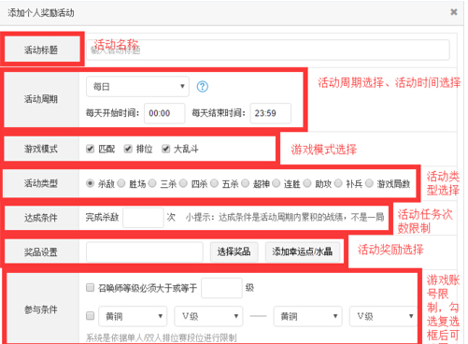Select the 助攻 activity type radio

tap(307, 183)
